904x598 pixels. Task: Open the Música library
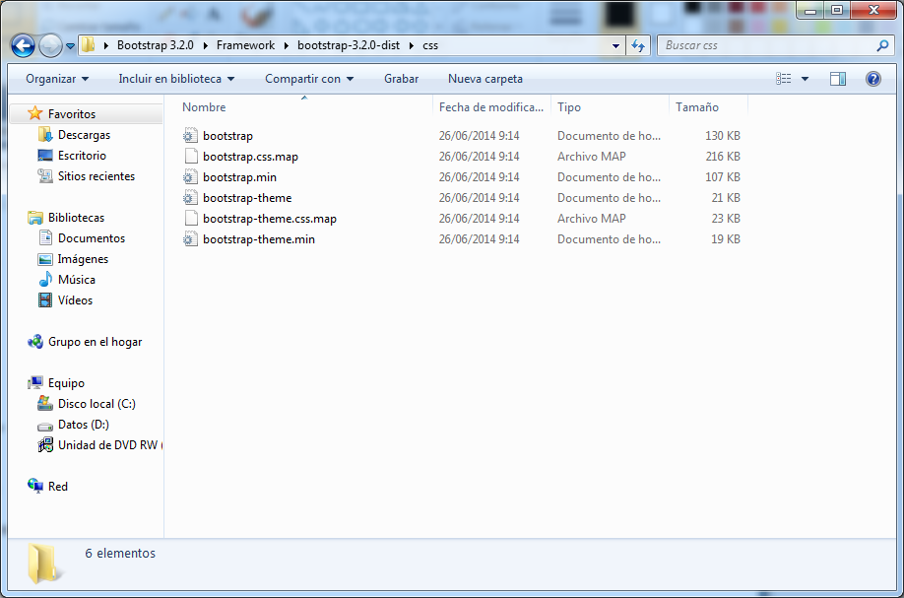pyautogui.click(x=76, y=280)
